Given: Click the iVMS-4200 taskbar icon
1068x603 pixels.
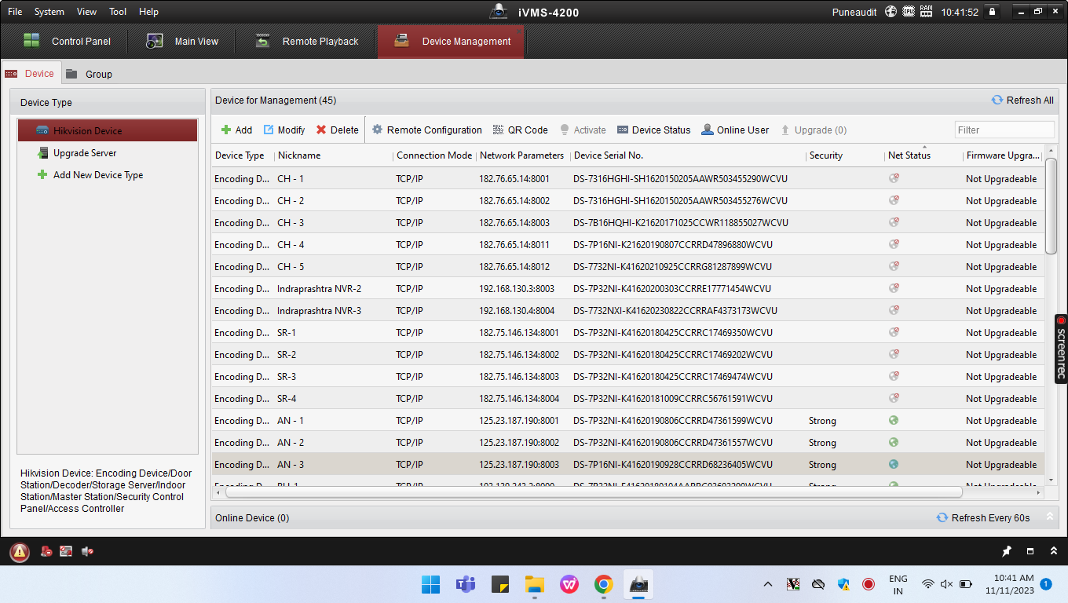Looking at the screenshot, I should (x=638, y=584).
